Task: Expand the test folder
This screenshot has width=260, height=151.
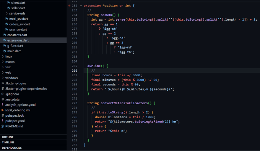Action: coord(8,67)
